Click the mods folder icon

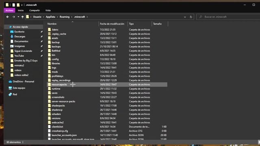[x=50, y=72]
